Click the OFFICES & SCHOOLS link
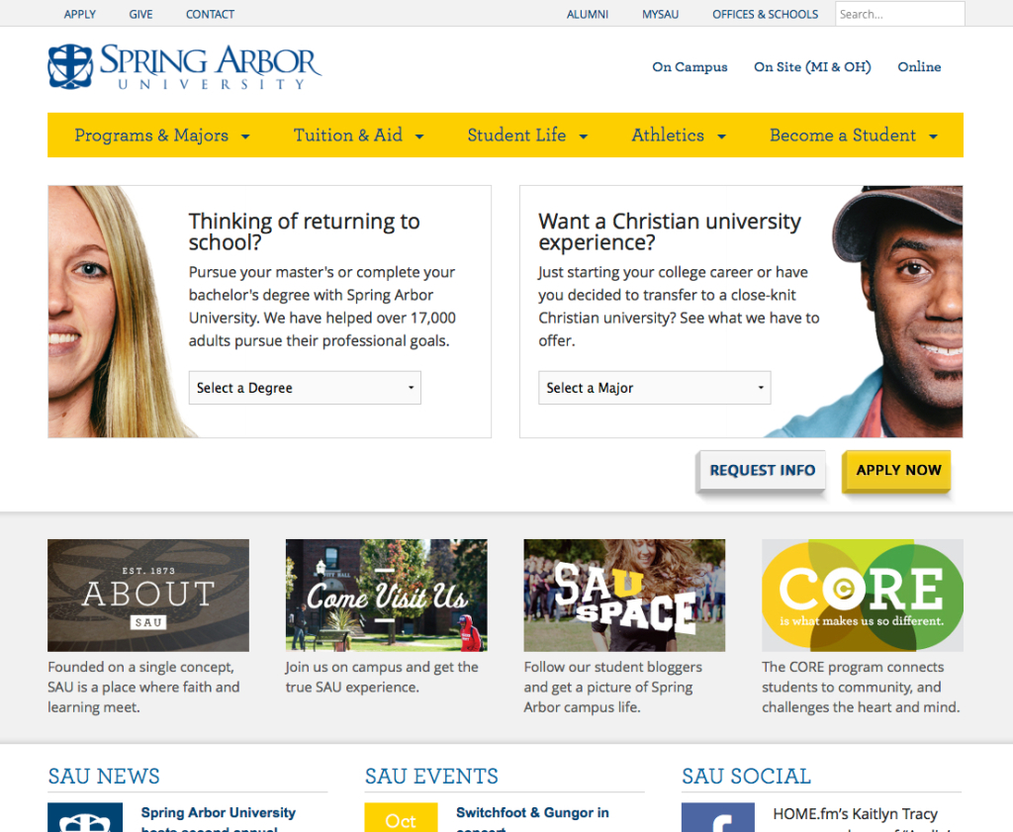1013x832 pixels. pyautogui.click(x=765, y=14)
